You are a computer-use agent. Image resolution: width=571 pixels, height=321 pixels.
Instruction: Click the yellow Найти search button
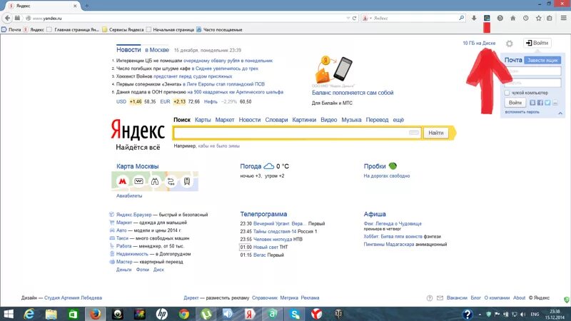click(436, 133)
